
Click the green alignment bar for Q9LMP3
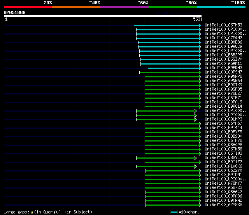click(165, 119)
